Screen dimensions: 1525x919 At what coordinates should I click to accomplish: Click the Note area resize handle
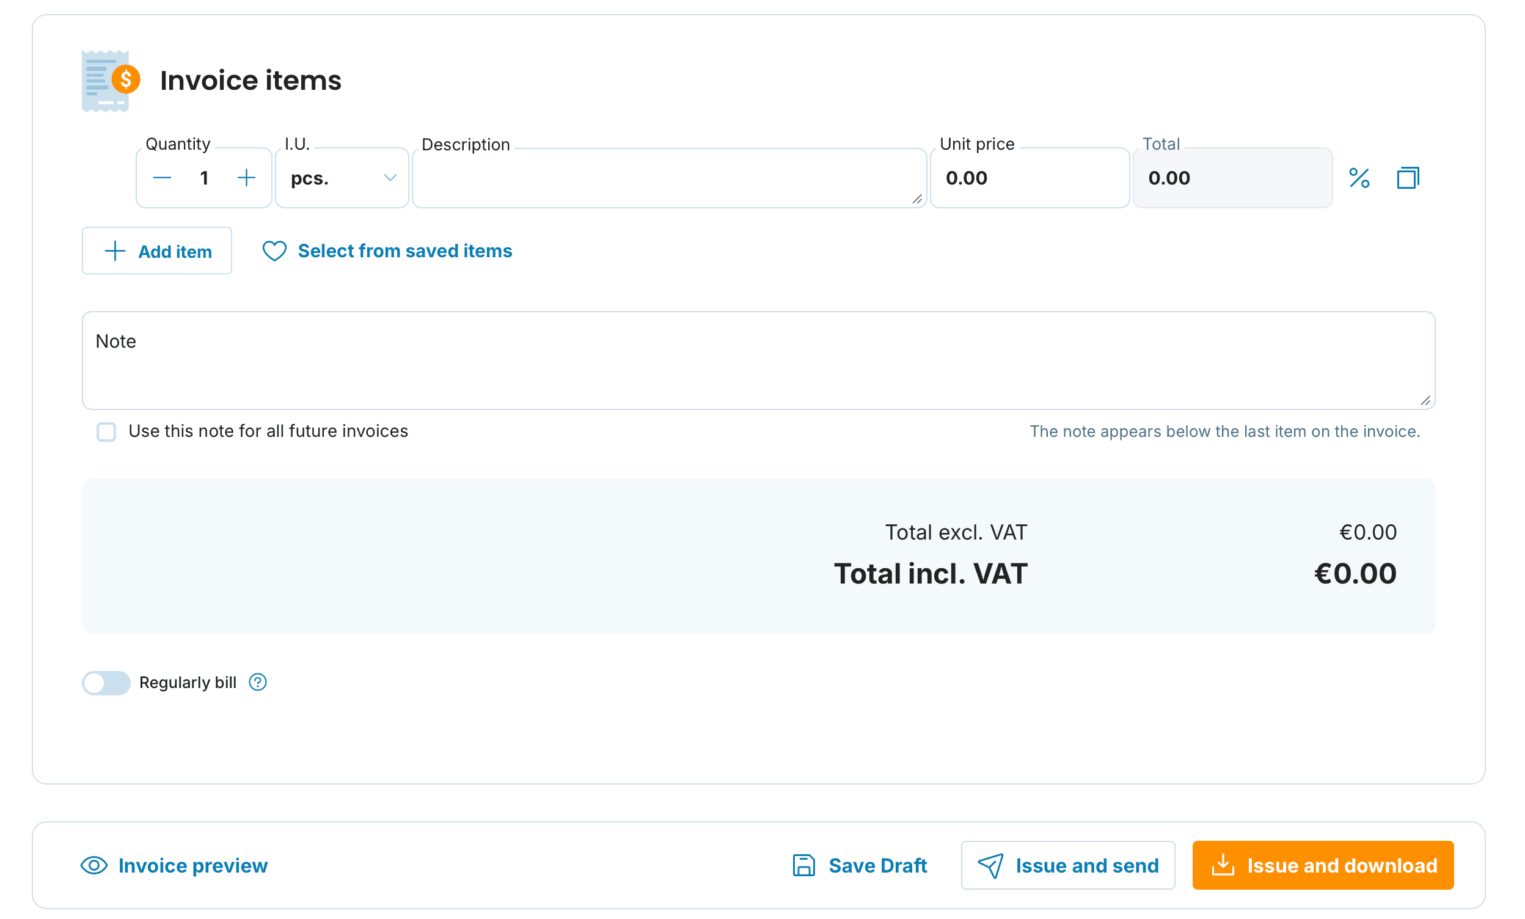pyautogui.click(x=1425, y=400)
